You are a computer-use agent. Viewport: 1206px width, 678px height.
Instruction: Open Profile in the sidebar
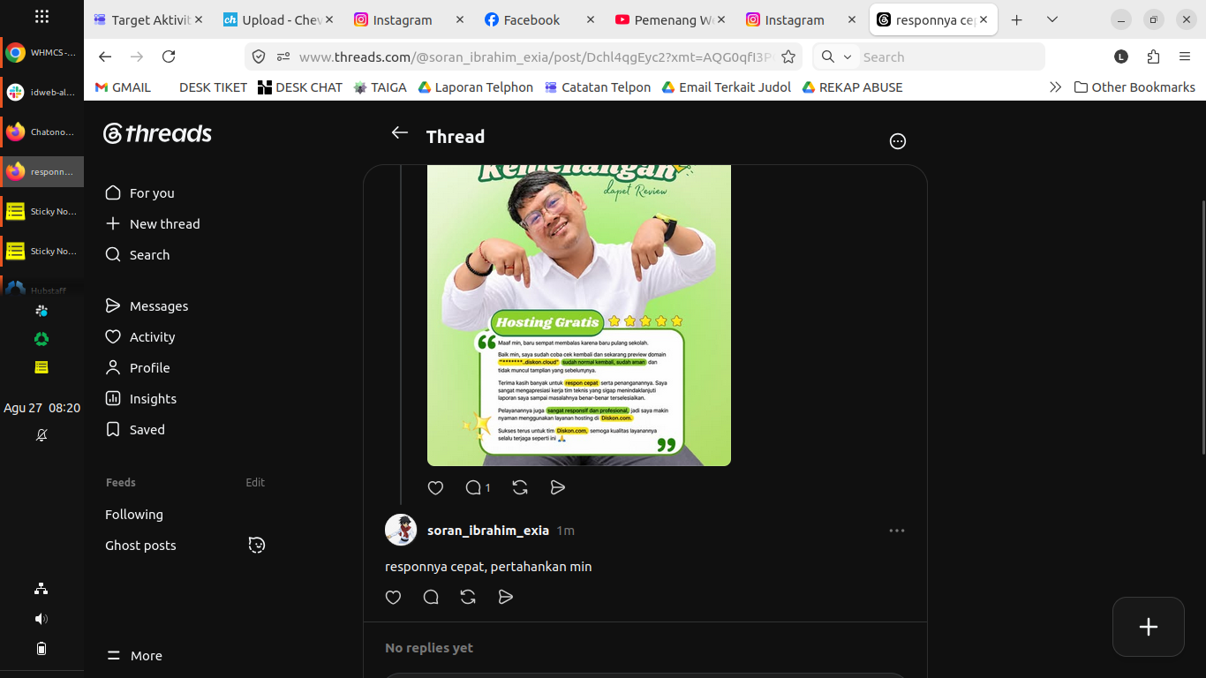point(138,368)
